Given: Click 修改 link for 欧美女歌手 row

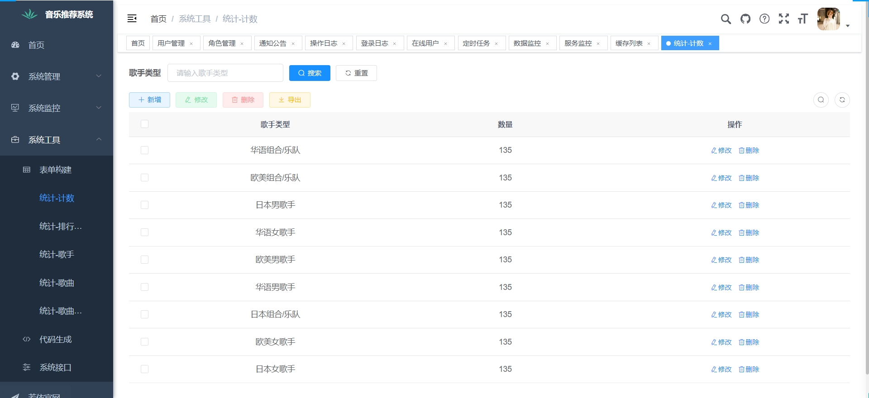Looking at the screenshot, I should [x=721, y=342].
